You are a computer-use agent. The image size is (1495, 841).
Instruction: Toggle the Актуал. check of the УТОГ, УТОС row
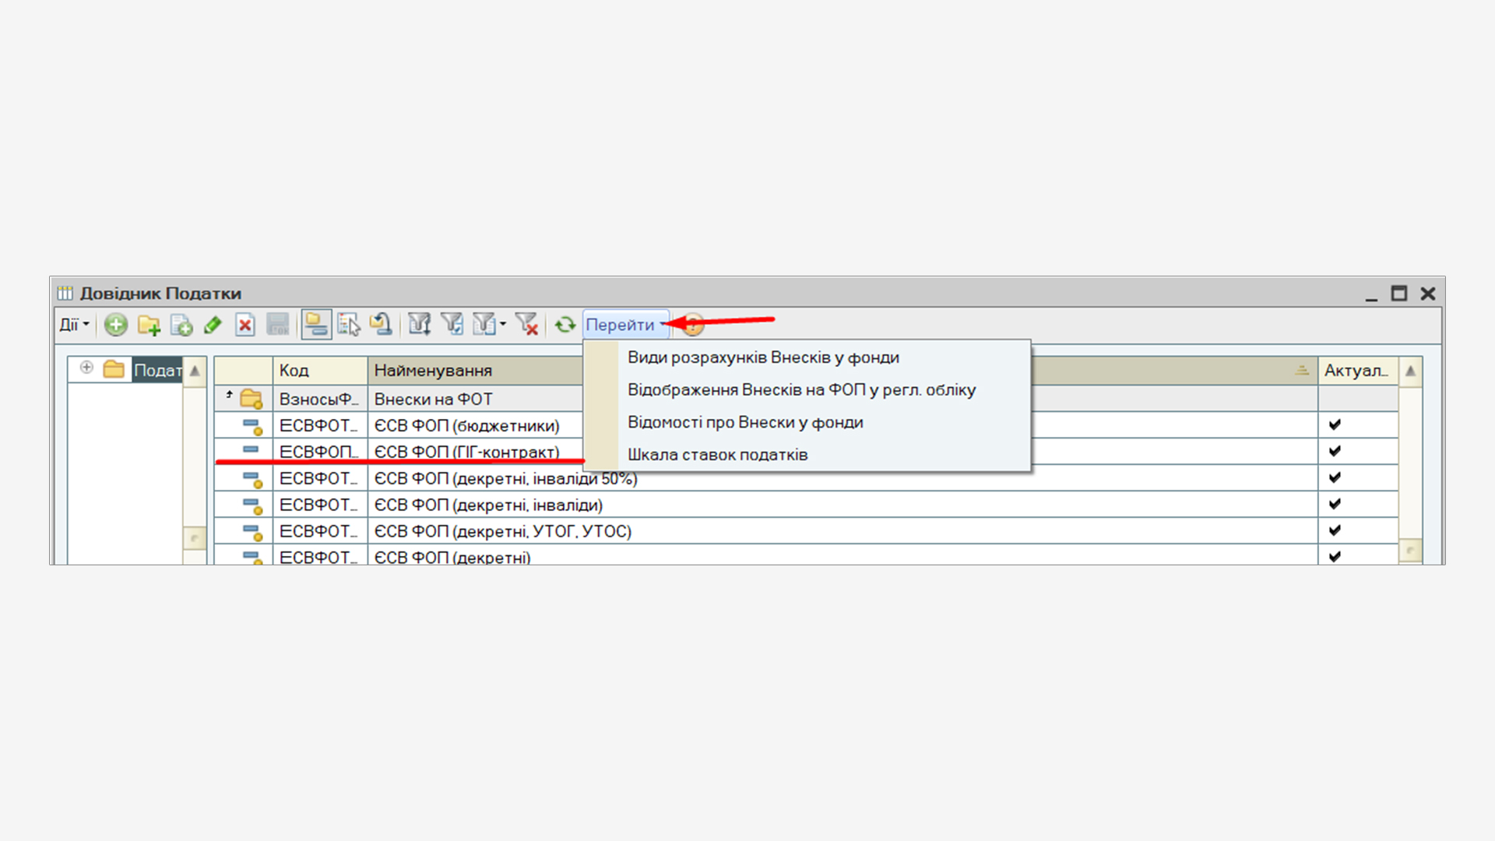(1335, 530)
